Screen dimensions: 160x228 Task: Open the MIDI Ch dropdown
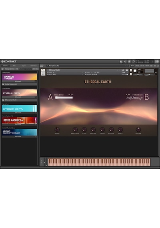pos(66,74)
